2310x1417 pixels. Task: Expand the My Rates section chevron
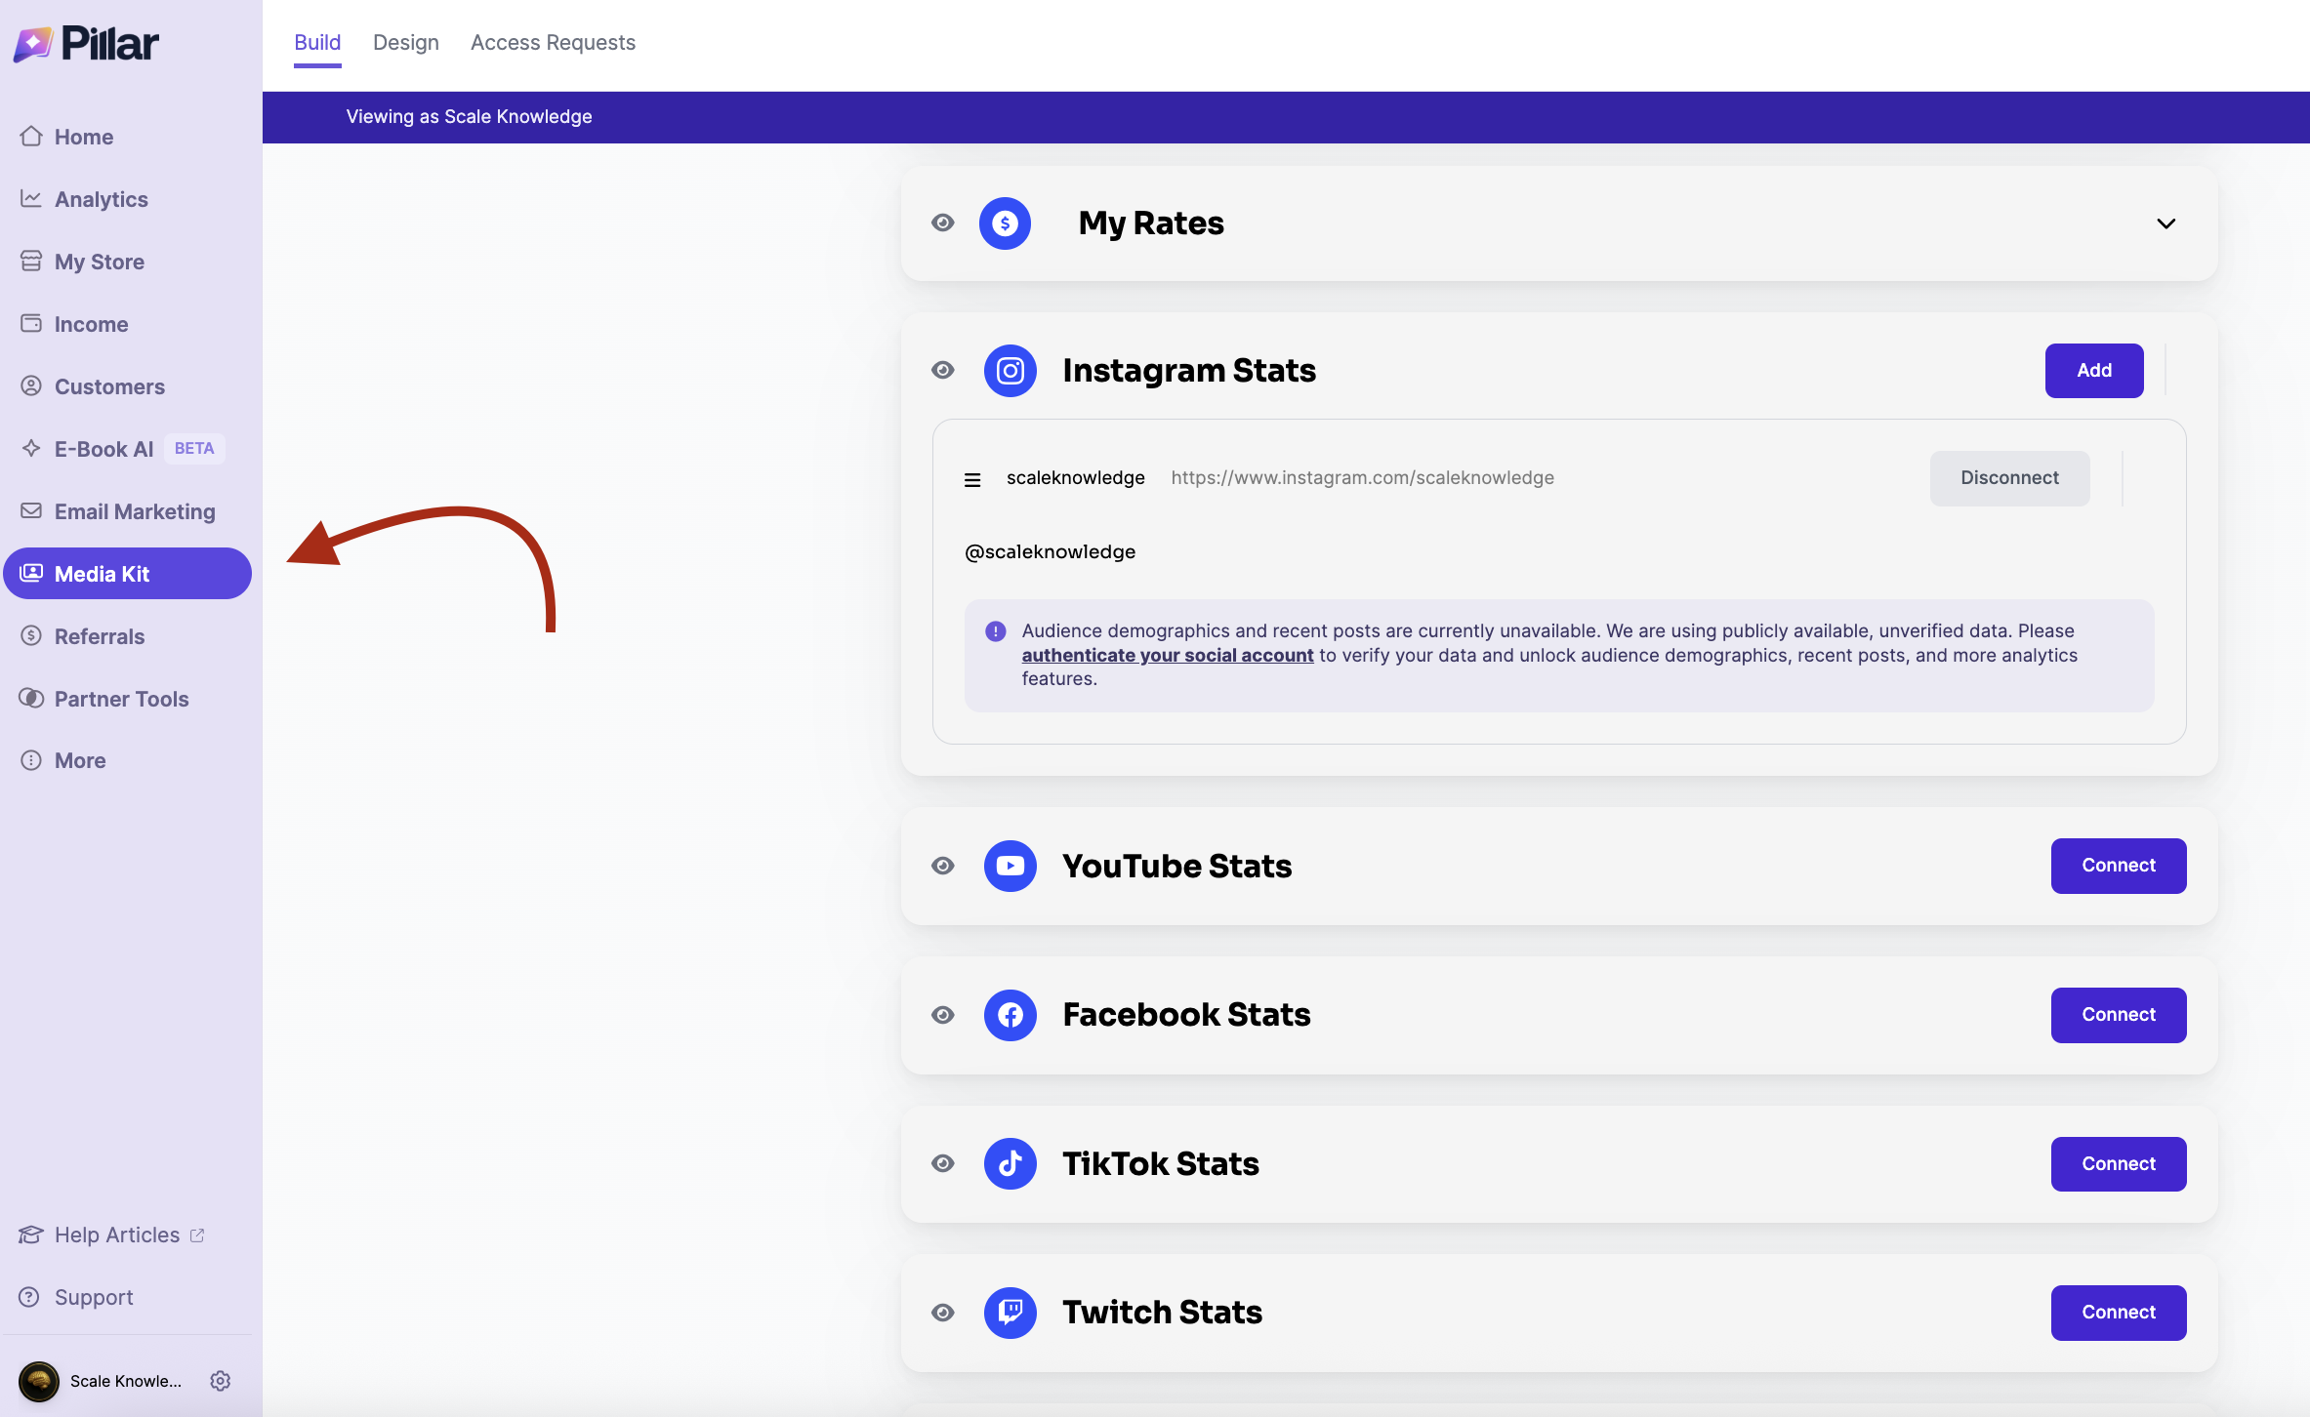tap(2166, 223)
